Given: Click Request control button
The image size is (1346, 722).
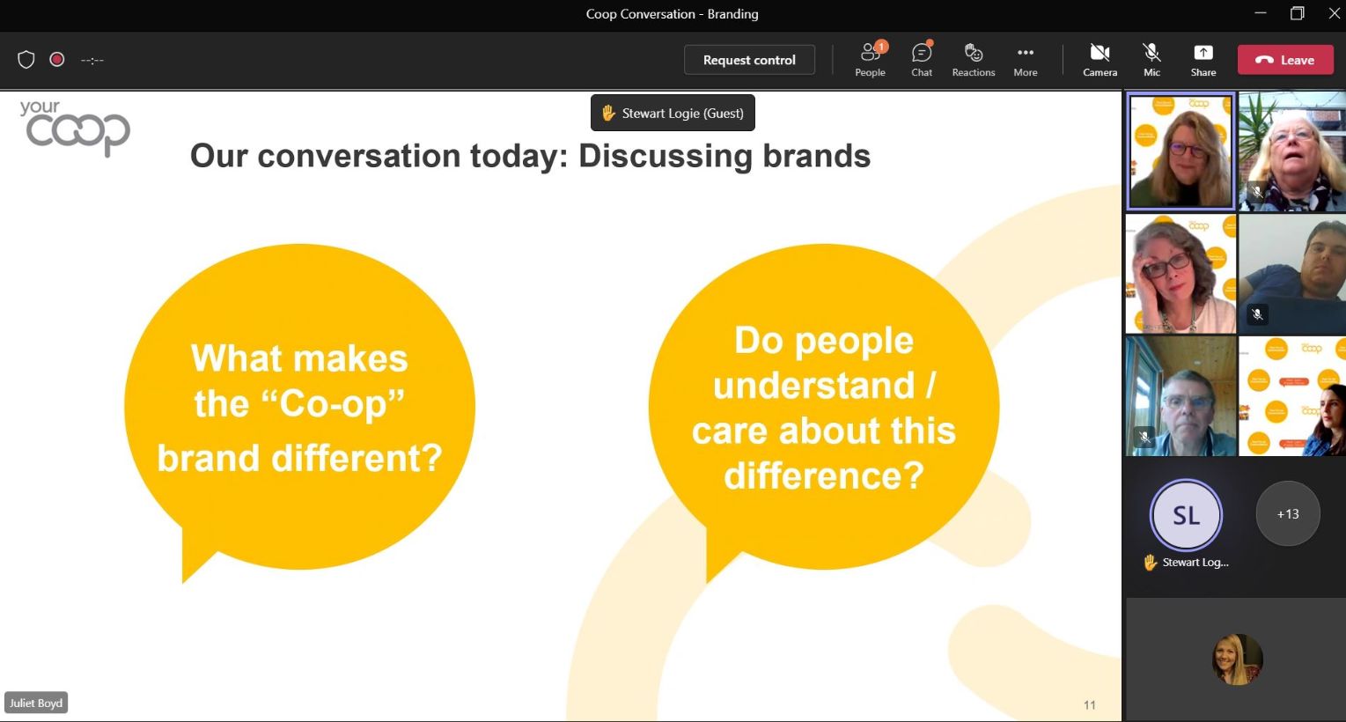Looking at the screenshot, I should point(749,60).
